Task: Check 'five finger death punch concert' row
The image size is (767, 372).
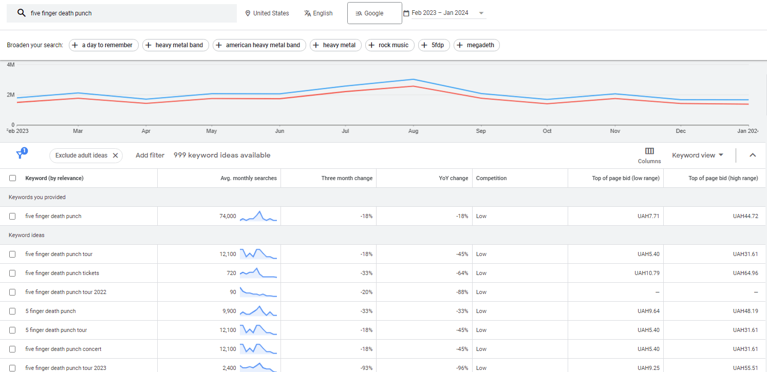Action: click(x=12, y=349)
